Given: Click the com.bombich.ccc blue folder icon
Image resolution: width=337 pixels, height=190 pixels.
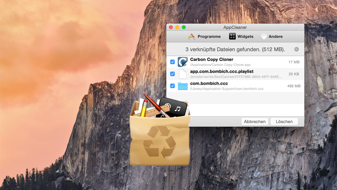Looking at the screenshot, I should [x=183, y=86].
